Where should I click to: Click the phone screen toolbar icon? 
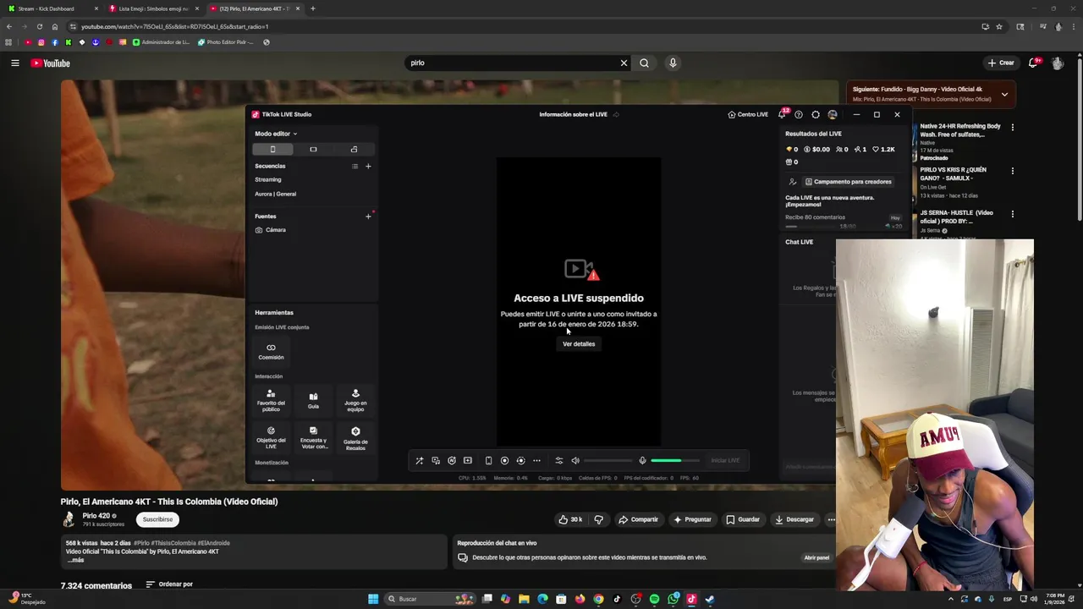[488, 461]
